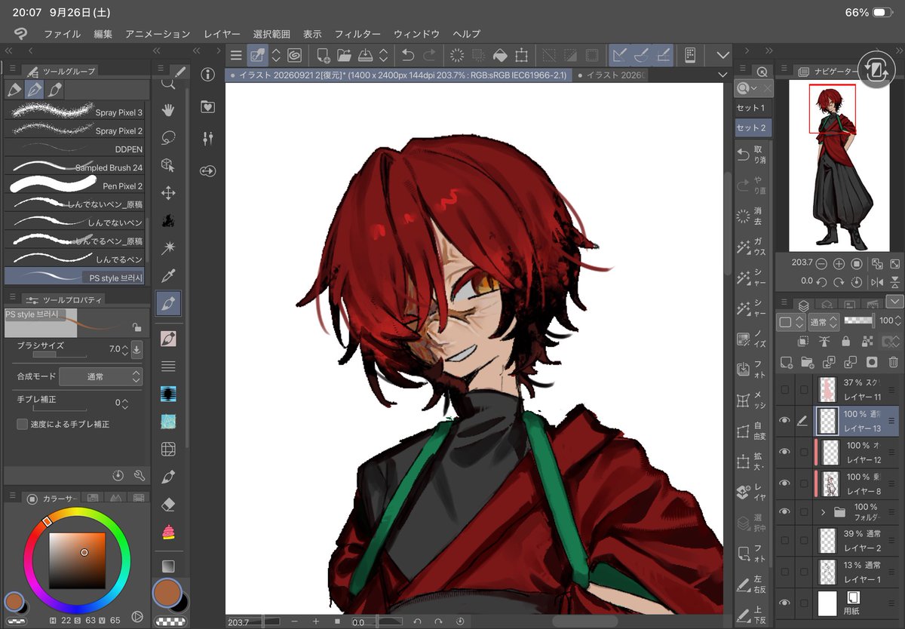
Task: Toggle visibility eye of the フォルダー layer
Action: [x=784, y=512]
